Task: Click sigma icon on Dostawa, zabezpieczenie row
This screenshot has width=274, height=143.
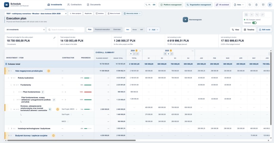Action: coord(50,109)
